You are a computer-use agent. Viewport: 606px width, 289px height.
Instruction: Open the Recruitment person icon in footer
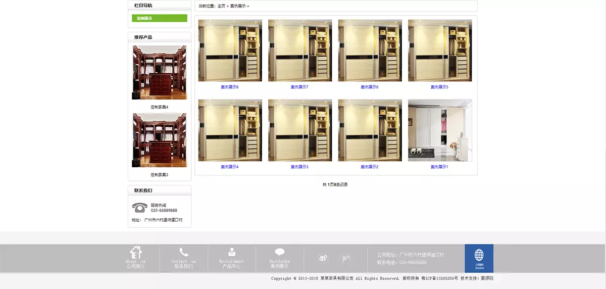[x=232, y=252]
